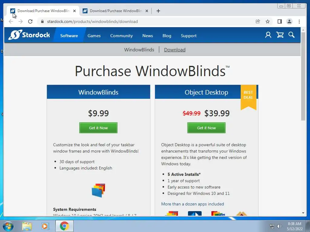Open the Stardock account user icon
The width and height of the screenshot is (310, 232).
click(x=268, y=35)
